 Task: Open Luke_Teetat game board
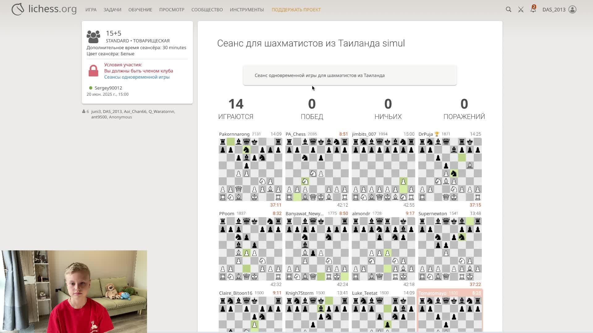[383, 314]
